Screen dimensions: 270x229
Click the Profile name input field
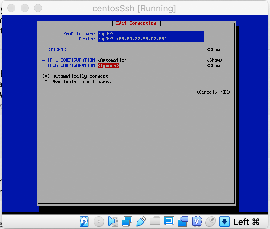pyautogui.click(x=150, y=34)
